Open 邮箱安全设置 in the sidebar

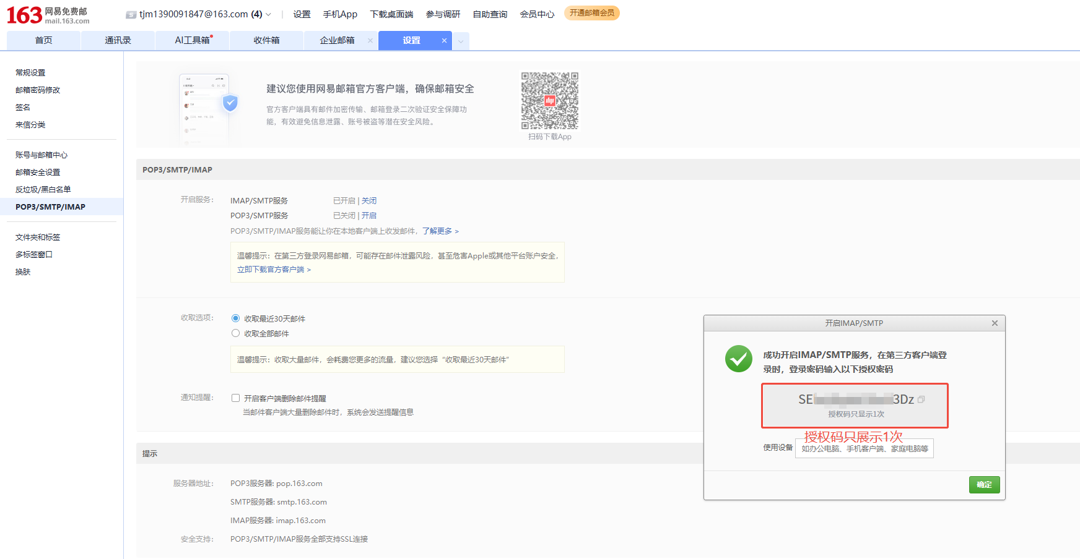[38, 173]
